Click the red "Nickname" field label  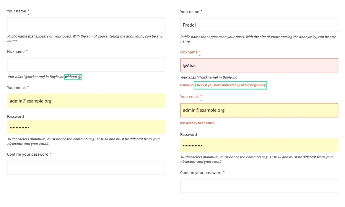click(x=189, y=52)
